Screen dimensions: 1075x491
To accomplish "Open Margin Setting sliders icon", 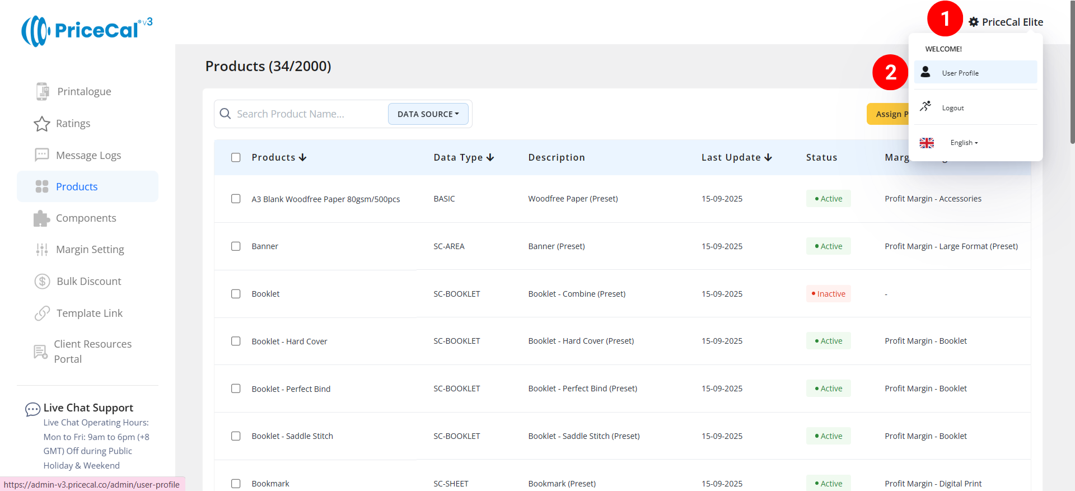I will pyautogui.click(x=42, y=250).
